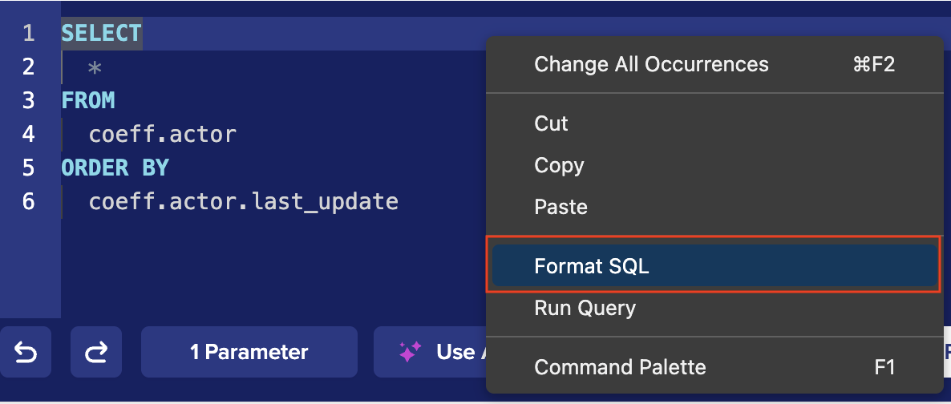
Task: Click line number 1 in the gutter
Action: pyautogui.click(x=29, y=33)
